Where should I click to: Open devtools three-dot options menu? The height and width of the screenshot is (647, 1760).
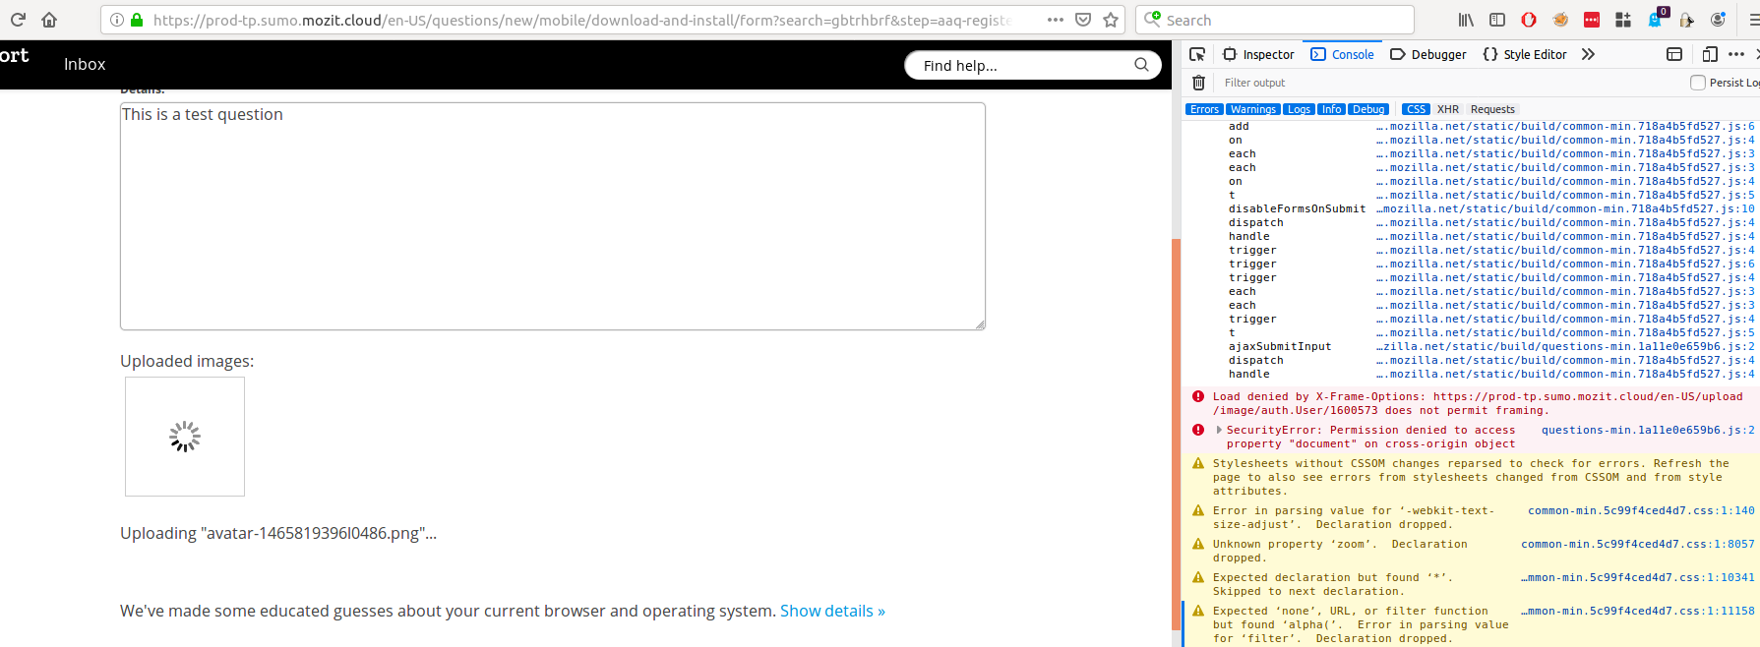[x=1736, y=54]
